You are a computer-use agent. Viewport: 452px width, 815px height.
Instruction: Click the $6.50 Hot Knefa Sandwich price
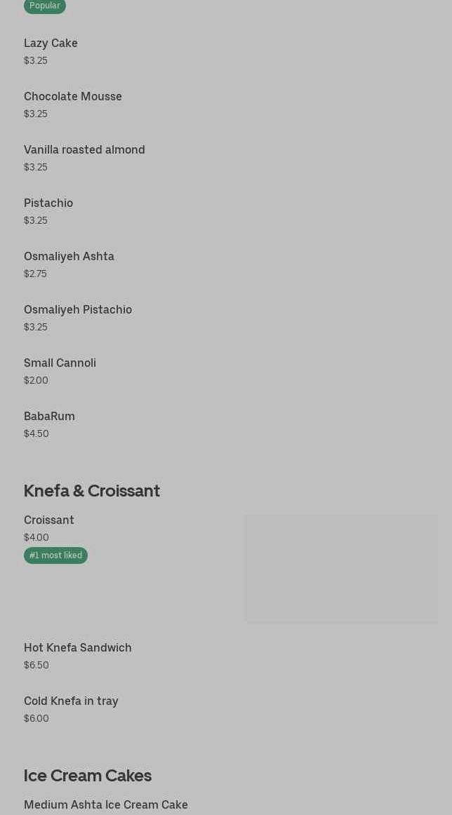[36, 666]
